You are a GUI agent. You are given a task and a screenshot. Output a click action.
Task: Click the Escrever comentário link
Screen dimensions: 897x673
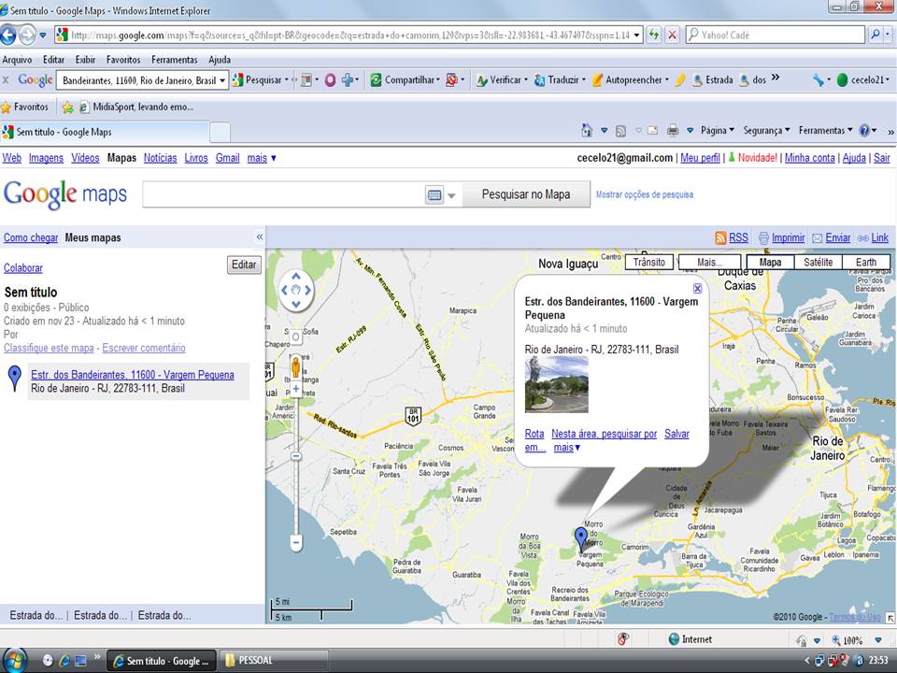144,348
